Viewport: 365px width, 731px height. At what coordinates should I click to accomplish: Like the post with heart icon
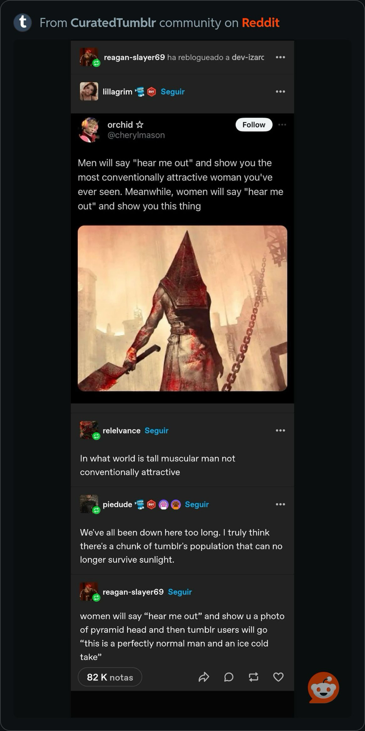pos(278,677)
